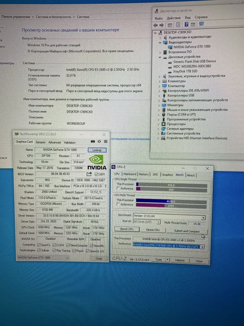Click the Multi Thread This Processor score bar
This screenshot has height=326, width=244.
pos(171,201)
